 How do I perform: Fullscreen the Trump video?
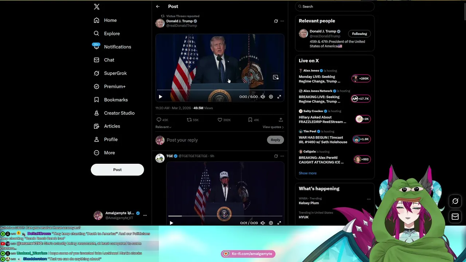279,97
